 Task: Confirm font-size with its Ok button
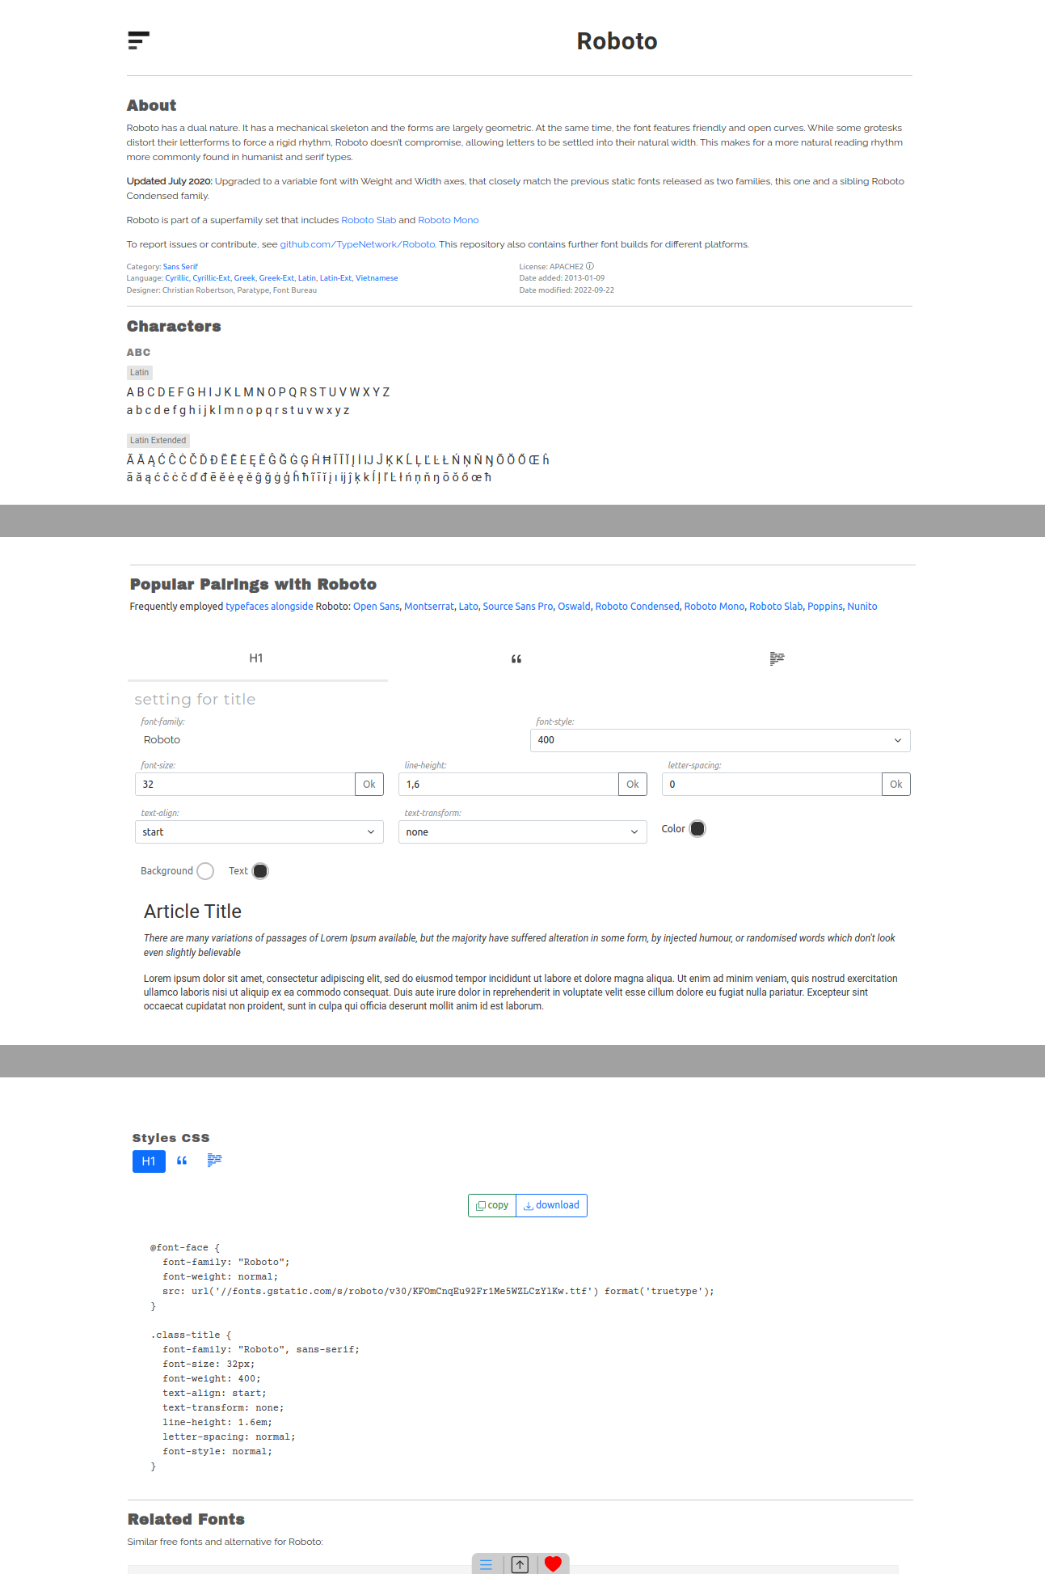[x=369, y=784]
